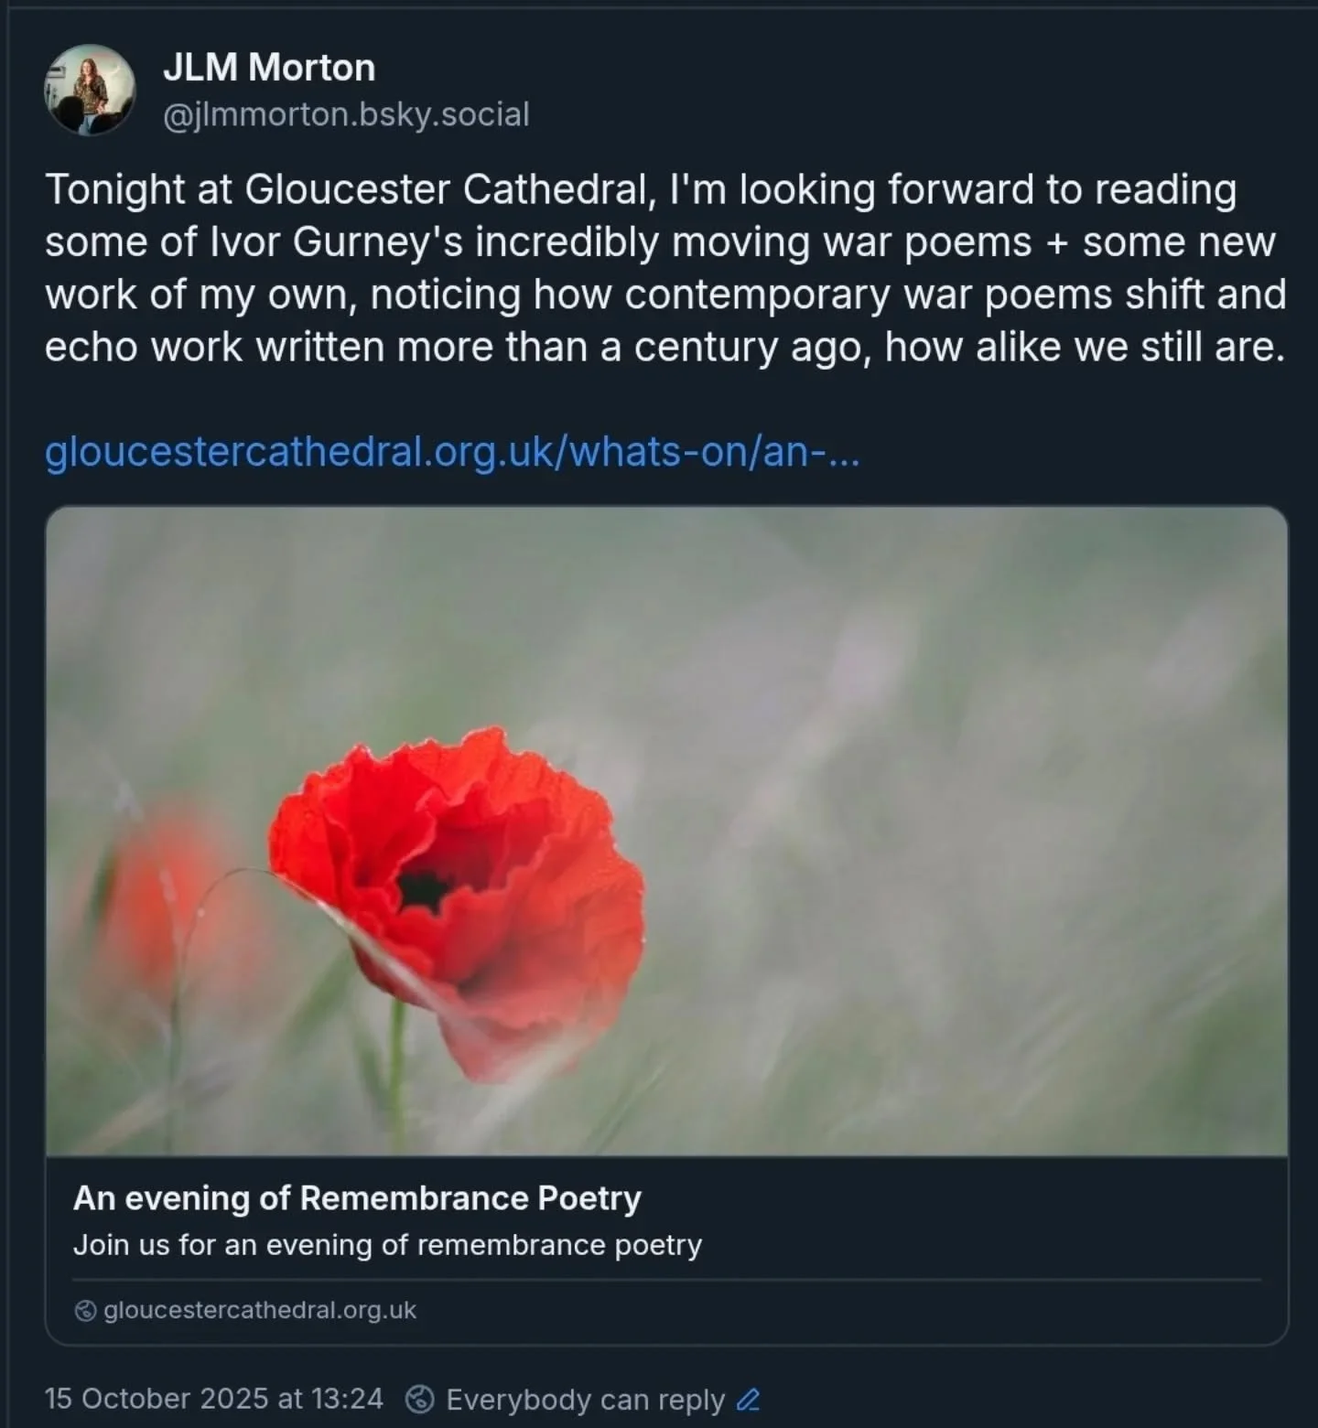Click the gloucestercathedral.org.uk domain in the card footer

(x=260, y=1311)
